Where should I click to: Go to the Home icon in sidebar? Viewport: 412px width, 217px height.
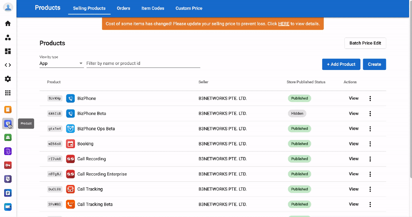pos(8,23)
